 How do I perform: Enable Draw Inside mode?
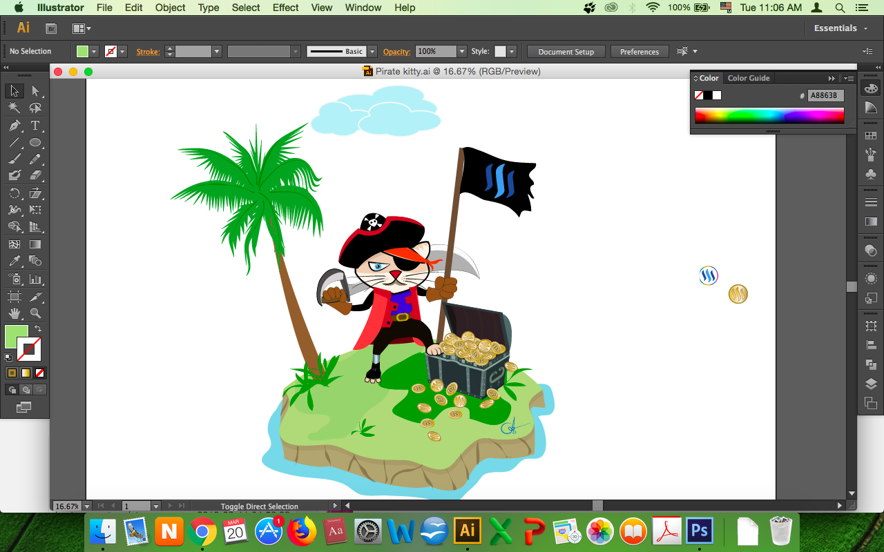pos(40,390)
